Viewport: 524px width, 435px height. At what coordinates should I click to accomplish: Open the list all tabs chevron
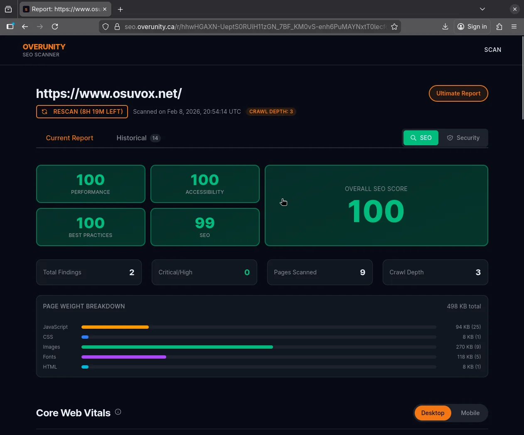pos(482,9)
